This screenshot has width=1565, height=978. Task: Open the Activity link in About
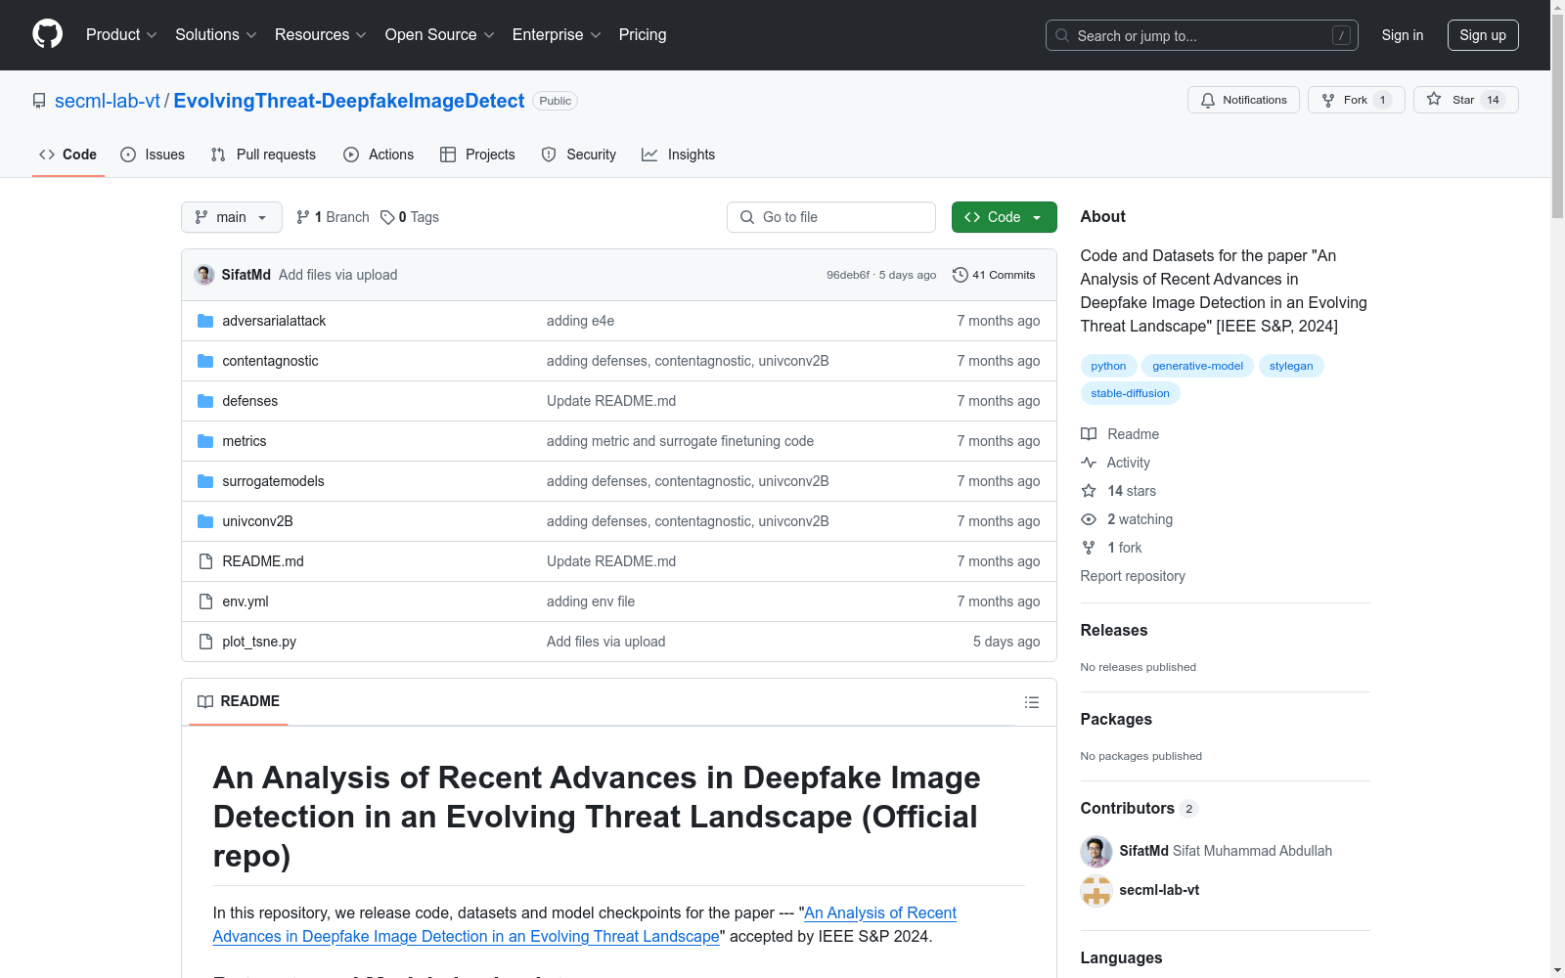click(x=1116, y=463)
